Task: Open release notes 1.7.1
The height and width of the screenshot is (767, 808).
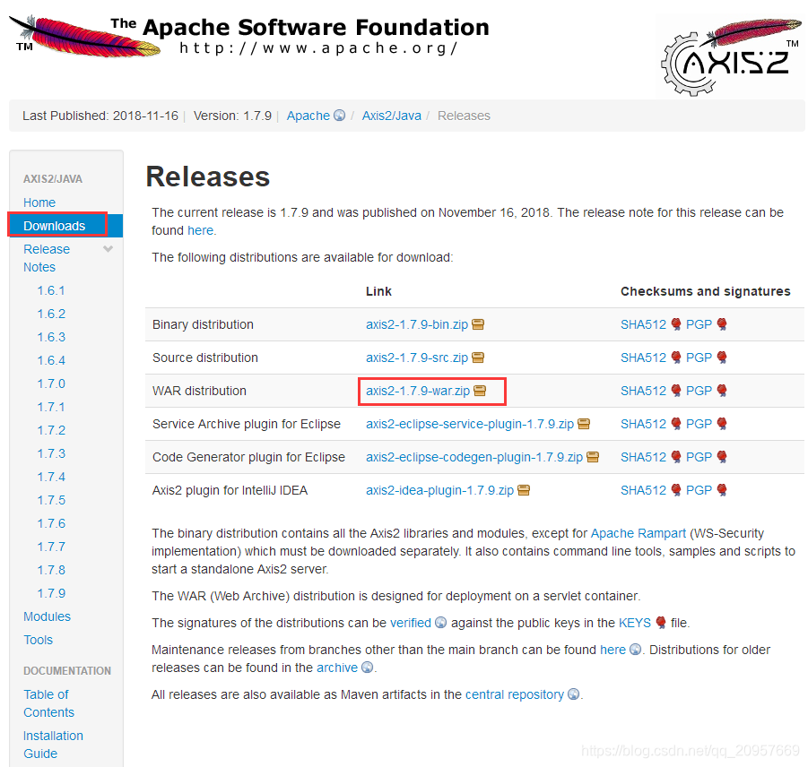Action: pyautogui.click(x=51, y=407)
